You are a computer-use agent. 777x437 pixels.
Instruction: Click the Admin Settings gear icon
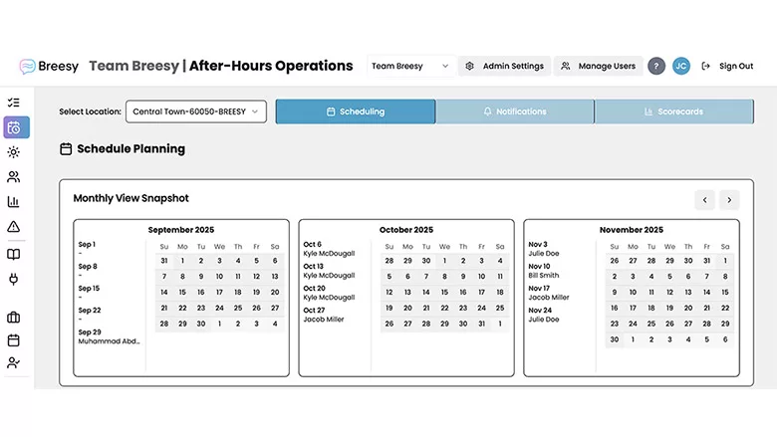[470, 66]
